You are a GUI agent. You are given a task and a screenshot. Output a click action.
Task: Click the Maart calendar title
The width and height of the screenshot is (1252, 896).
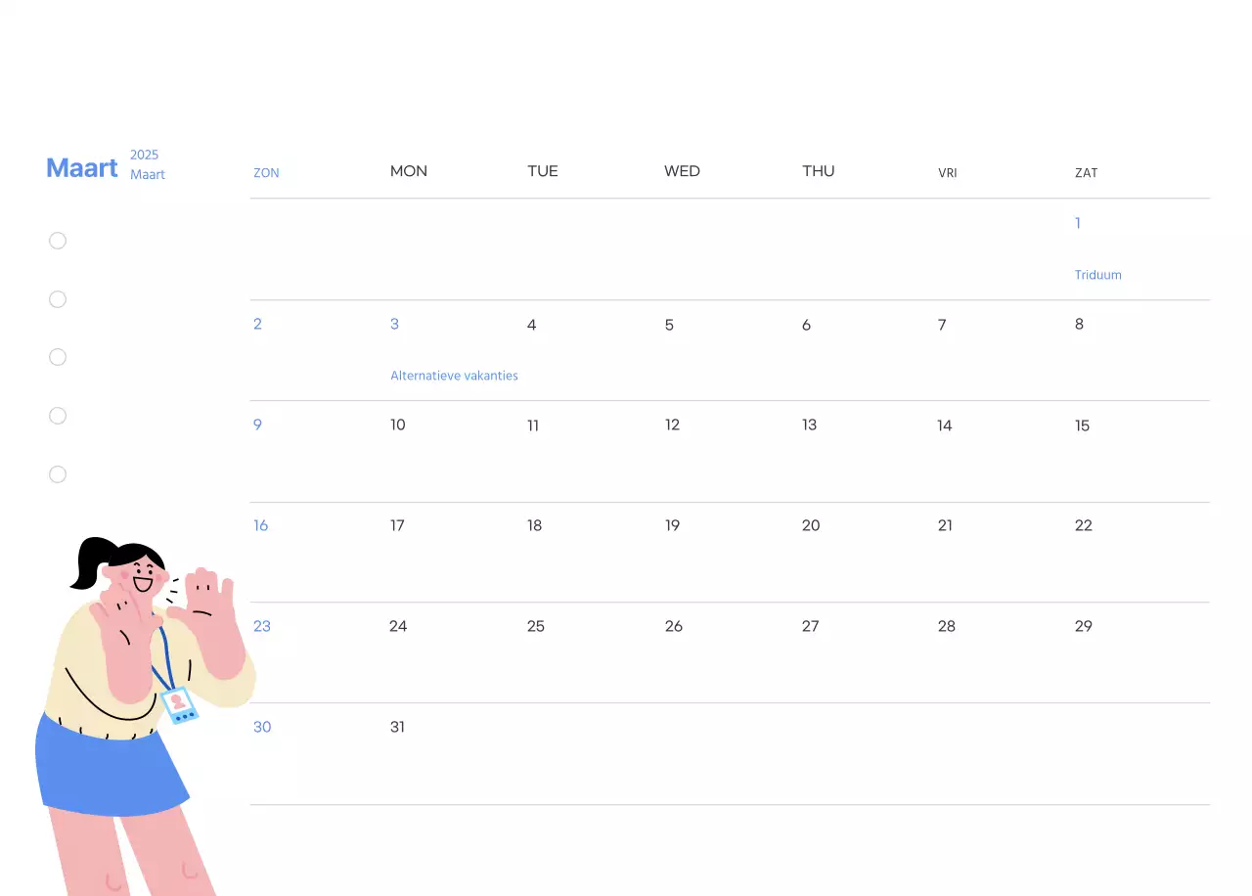tap(82, 167)
